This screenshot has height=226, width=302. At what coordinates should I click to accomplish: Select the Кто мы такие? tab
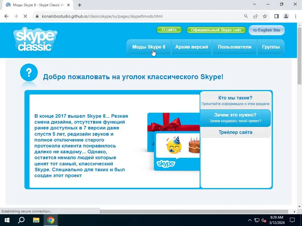(235, 101)
